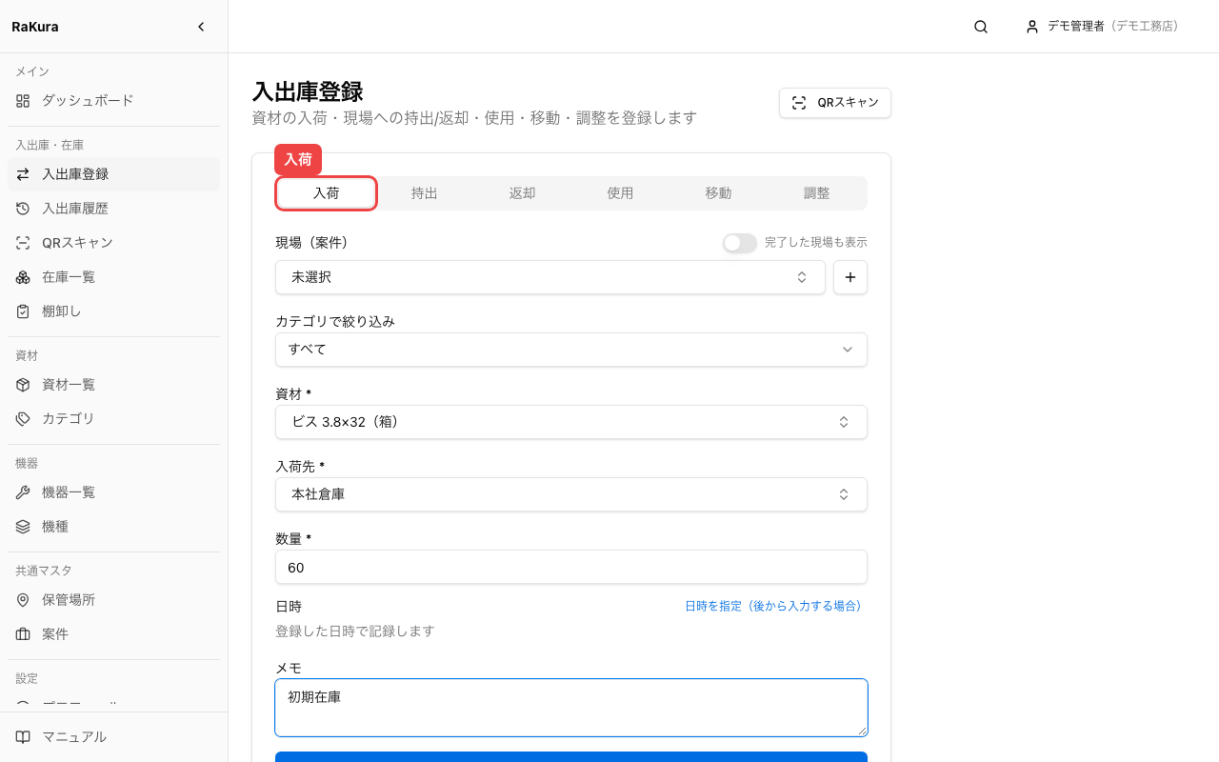Screen dimensions: 1219x762
Task: Click the sidebar QRスキャン scan icon
Action: 23,243
